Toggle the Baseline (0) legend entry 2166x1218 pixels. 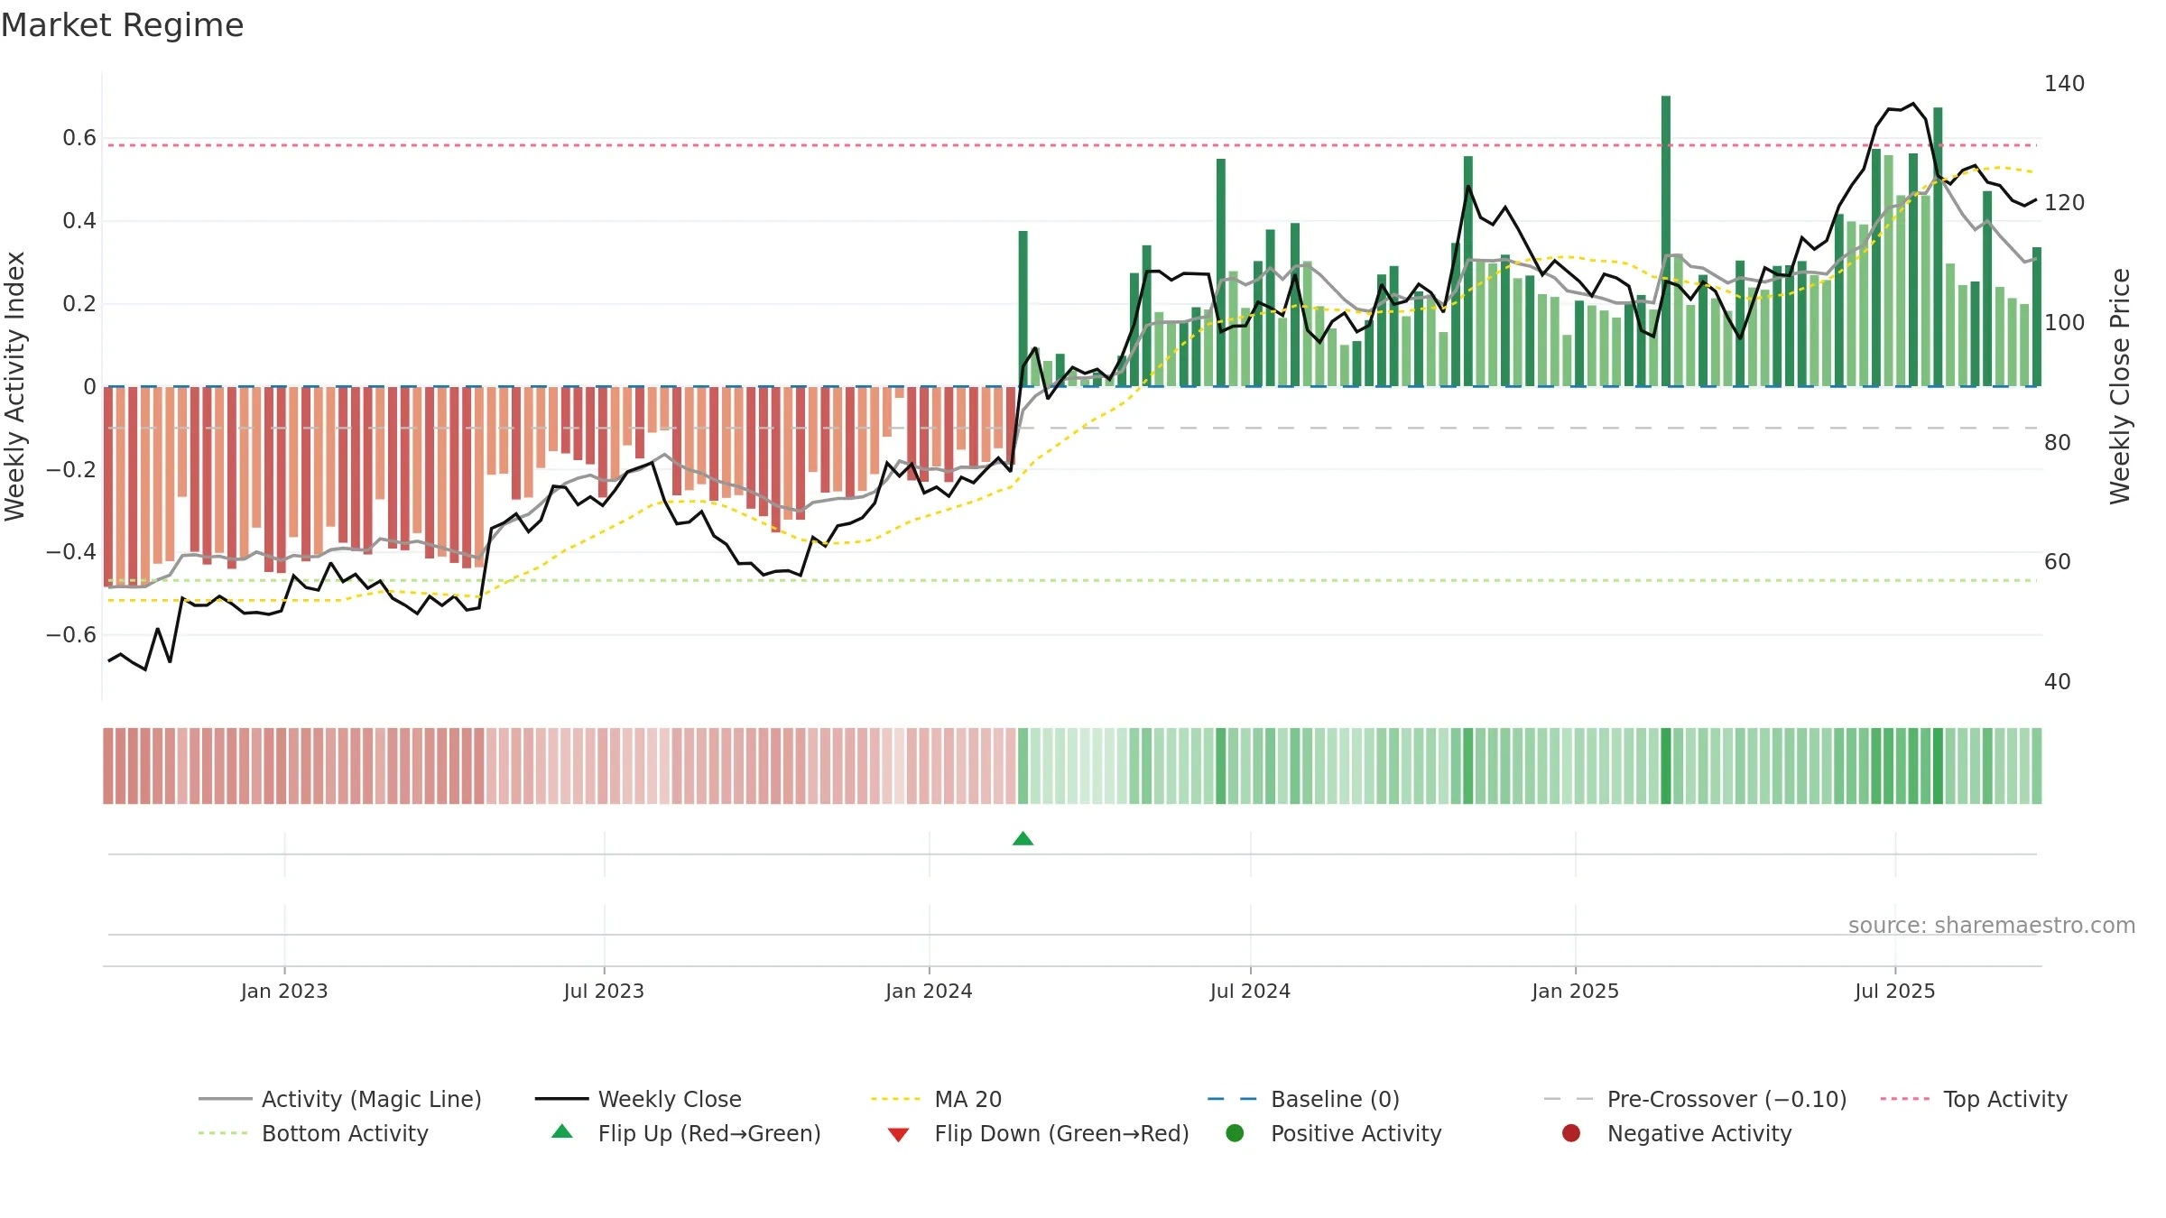[x=1303, y=1099]
